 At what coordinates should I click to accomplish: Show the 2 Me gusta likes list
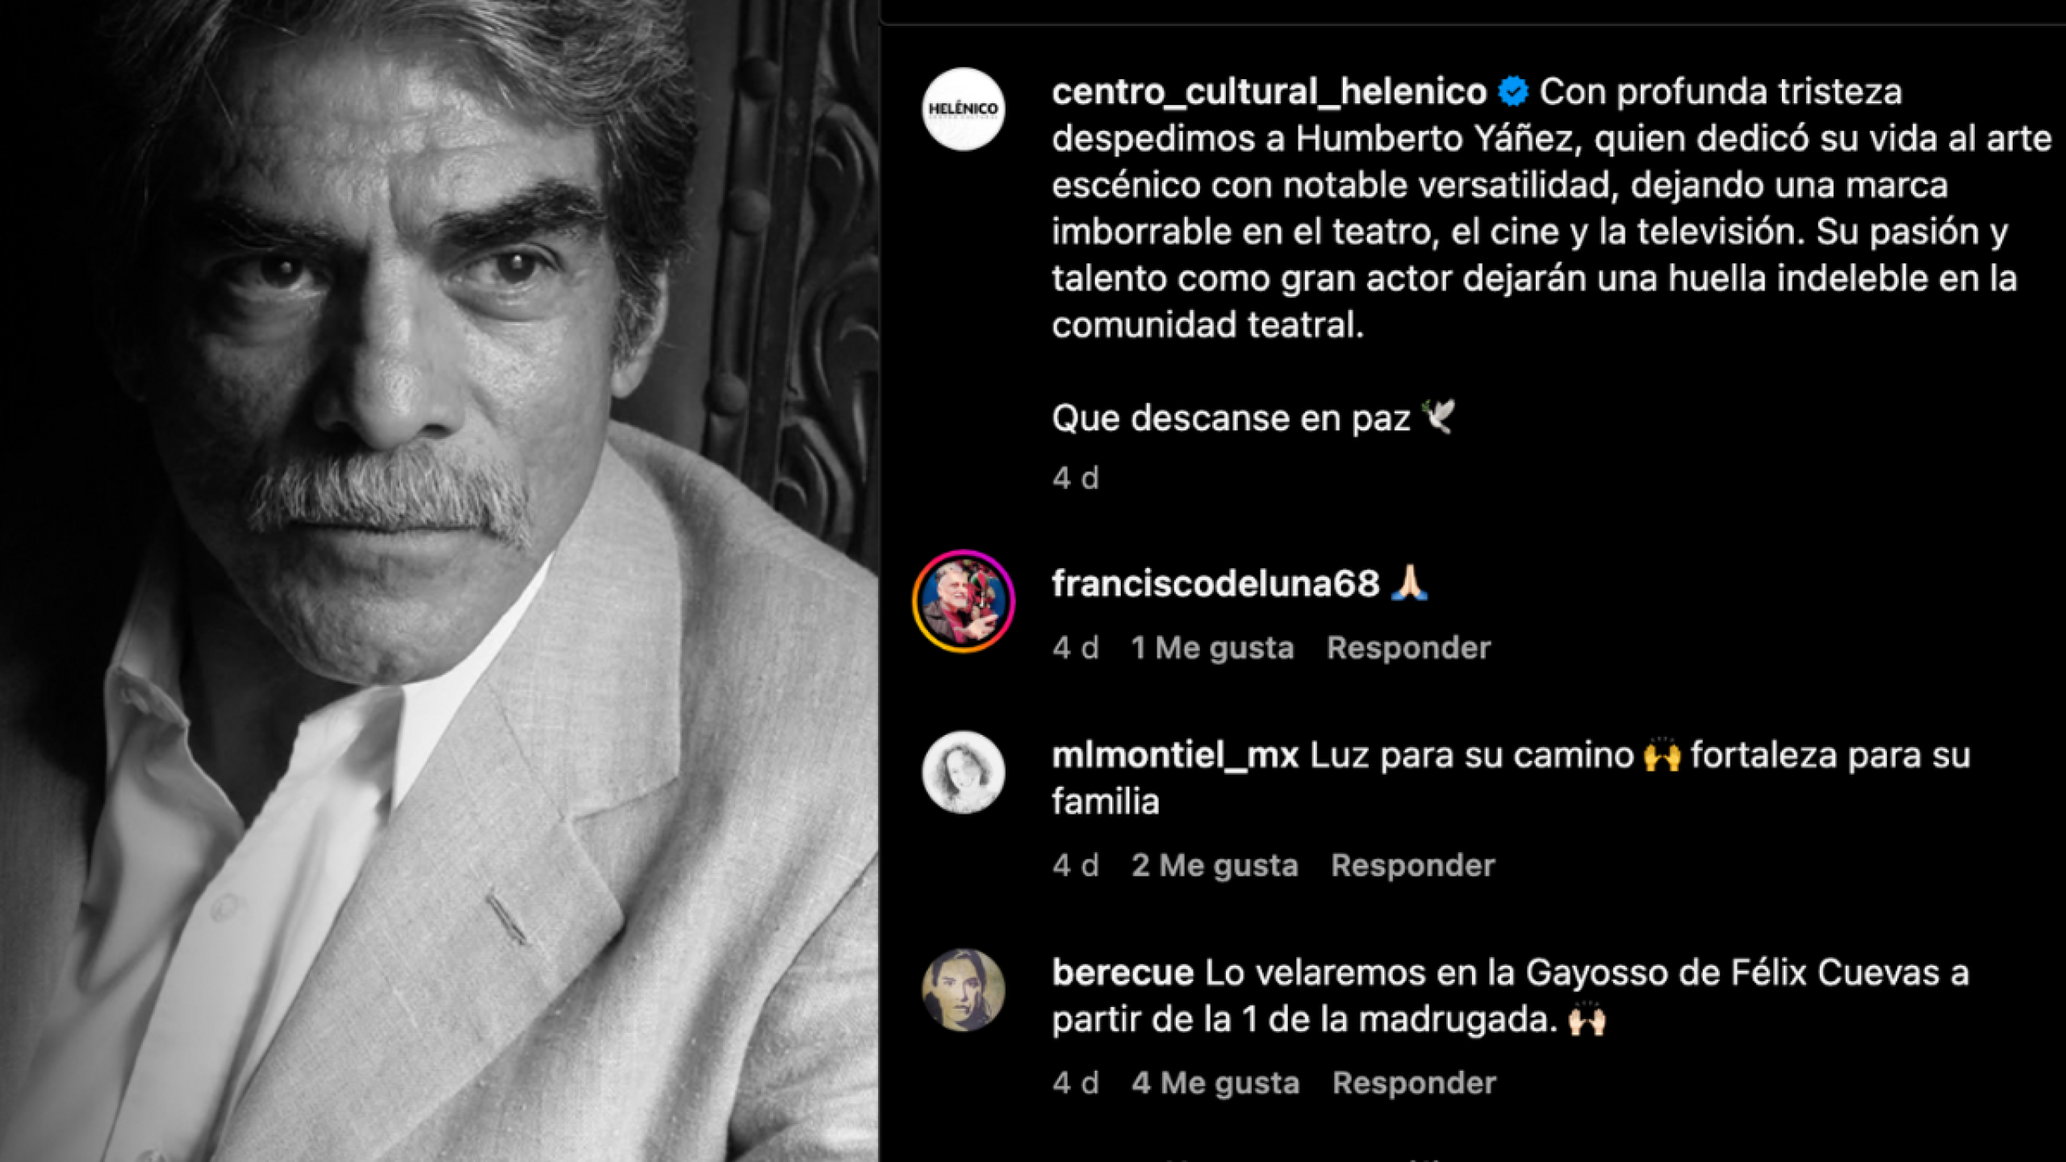click(x=1215, y=866)
